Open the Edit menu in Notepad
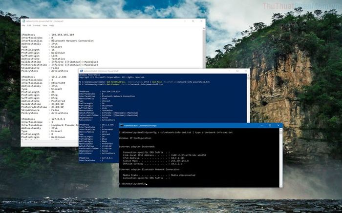This screenshot has width=342, height=213. point(29,25)
